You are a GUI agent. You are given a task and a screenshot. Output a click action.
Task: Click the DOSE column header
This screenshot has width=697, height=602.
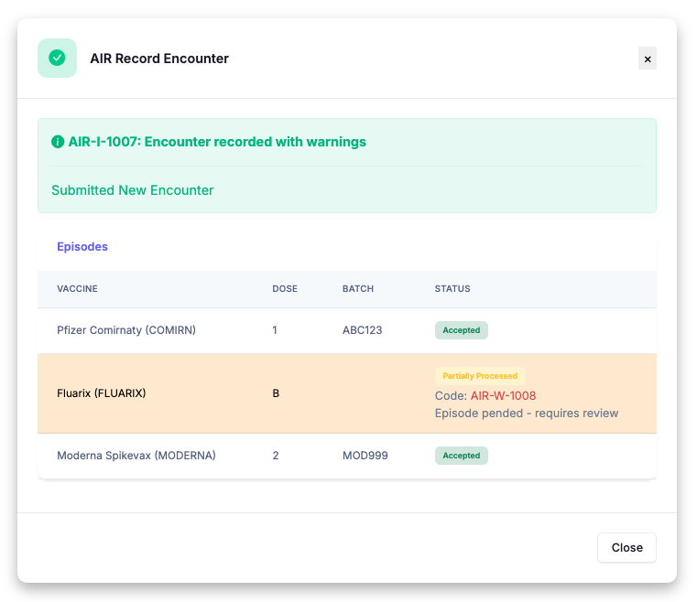coord(285,288)
